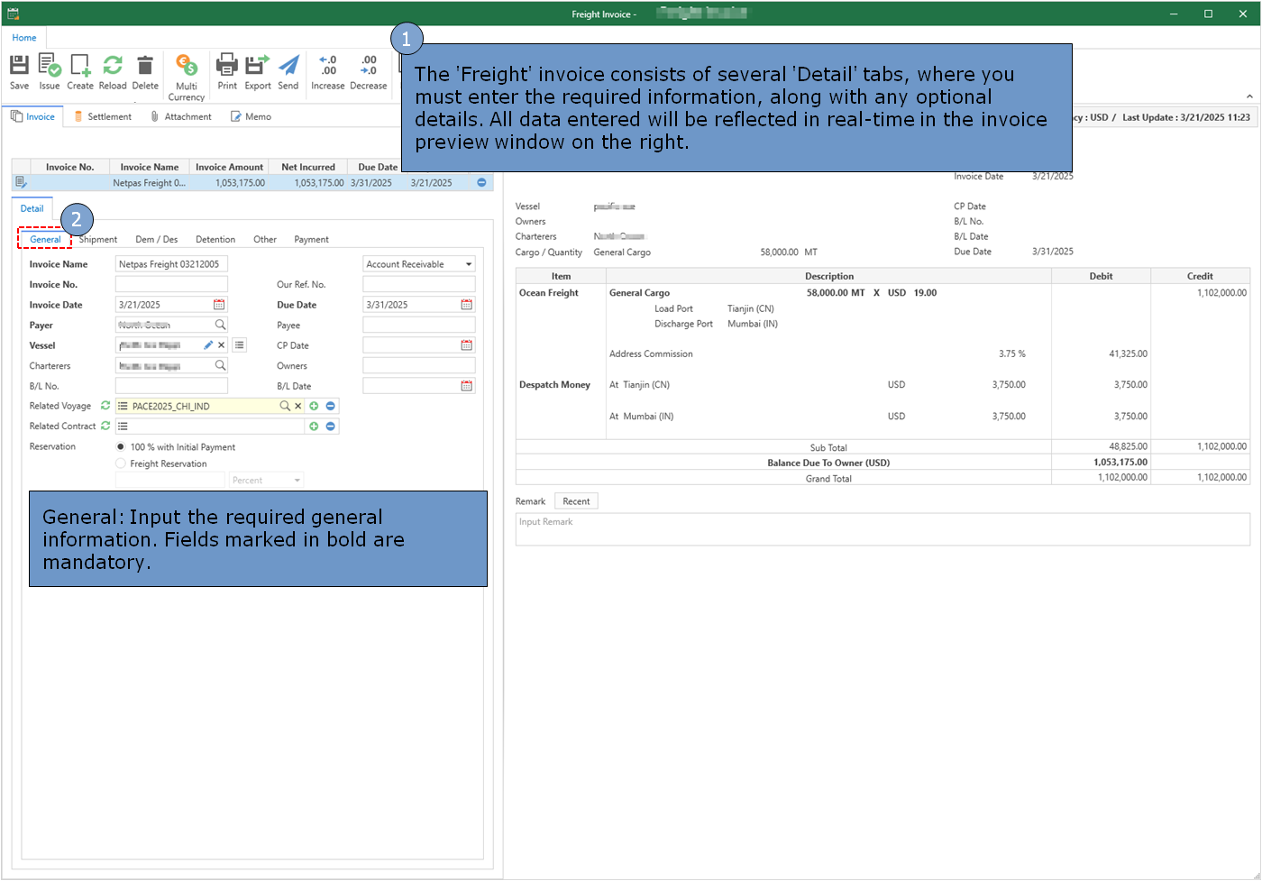Viewport: 1262px width, 881px height.
Task: Click into the Input Remark text box
Action: click(882, 530)
